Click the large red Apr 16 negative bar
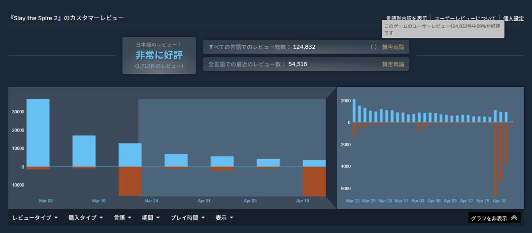 pos(314,181)
